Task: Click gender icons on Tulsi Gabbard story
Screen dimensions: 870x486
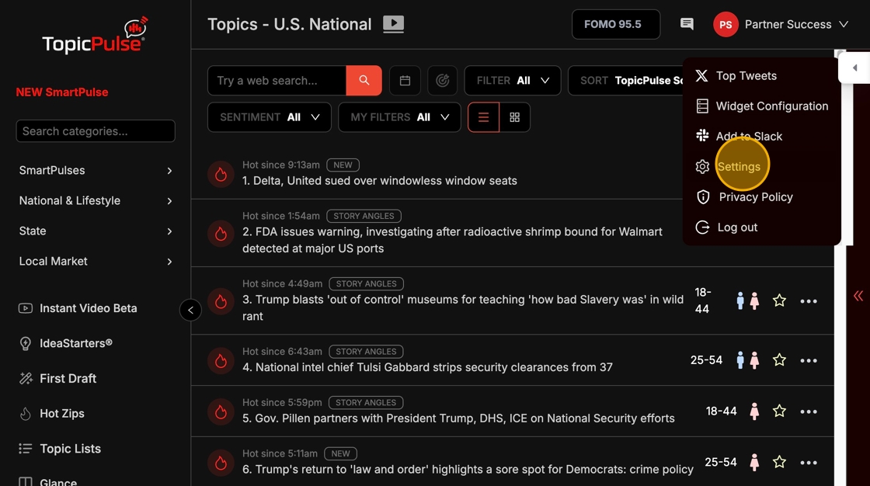Action: [x=746, y=360]
